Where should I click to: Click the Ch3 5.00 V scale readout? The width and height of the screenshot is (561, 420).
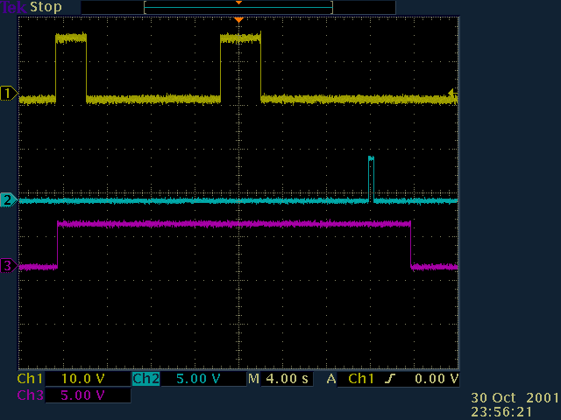point(86,395)
